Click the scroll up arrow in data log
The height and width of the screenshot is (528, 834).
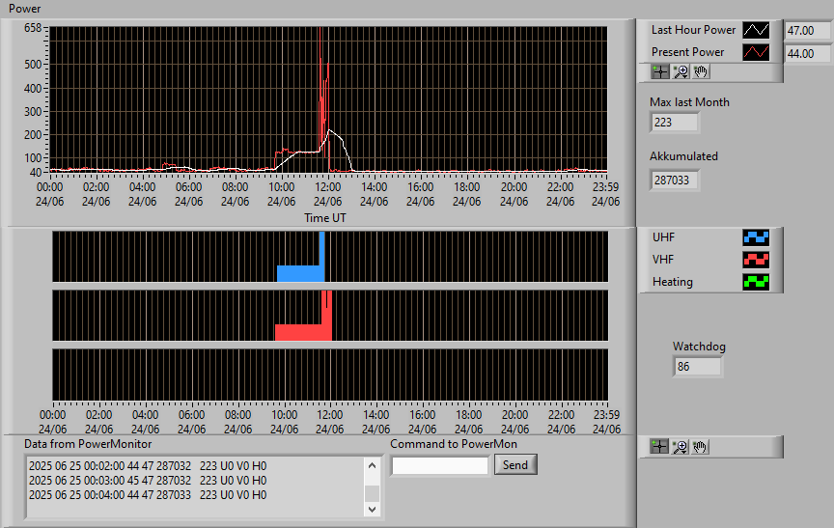click(372, 466)
